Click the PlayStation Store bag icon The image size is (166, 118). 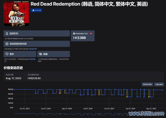pos(74,33)
